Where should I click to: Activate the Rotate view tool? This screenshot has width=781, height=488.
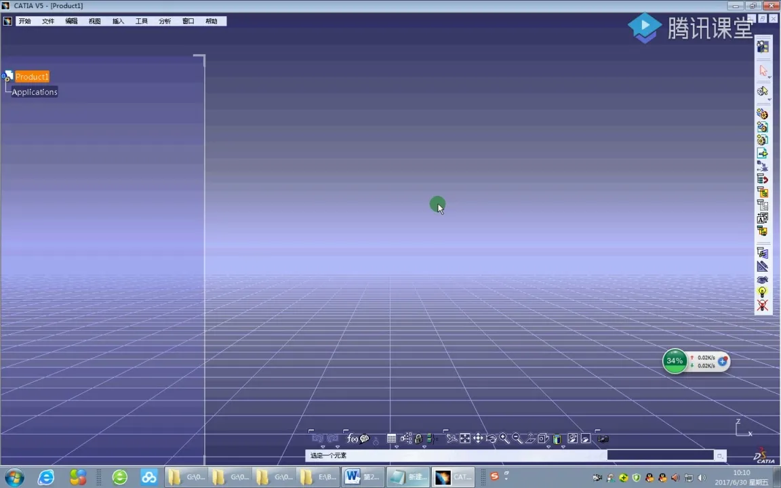coord(490,438)
